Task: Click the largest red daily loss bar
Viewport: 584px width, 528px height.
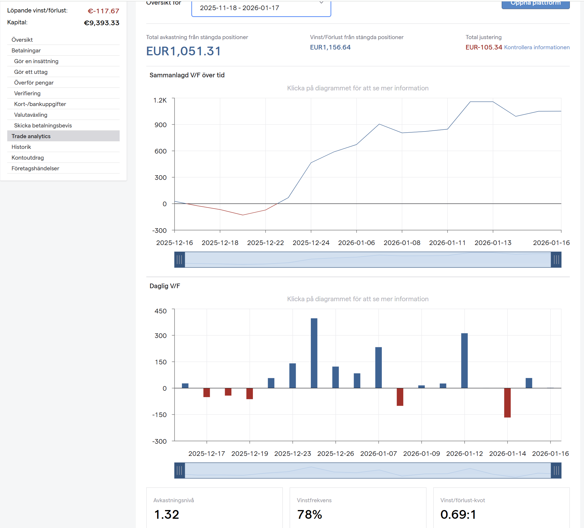Action: pos(507,403)
